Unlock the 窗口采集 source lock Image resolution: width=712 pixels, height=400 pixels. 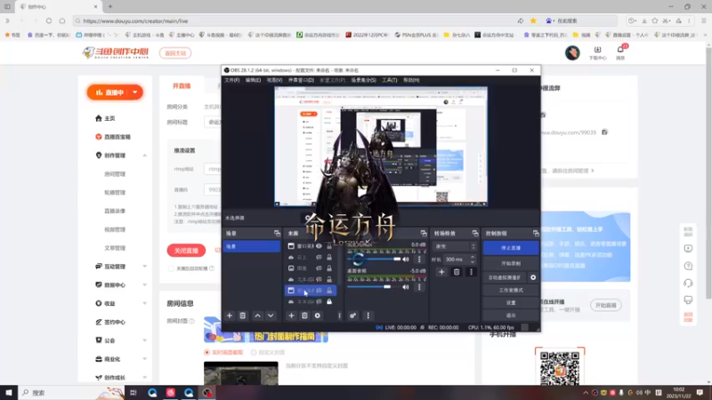(x=329, y=246)
